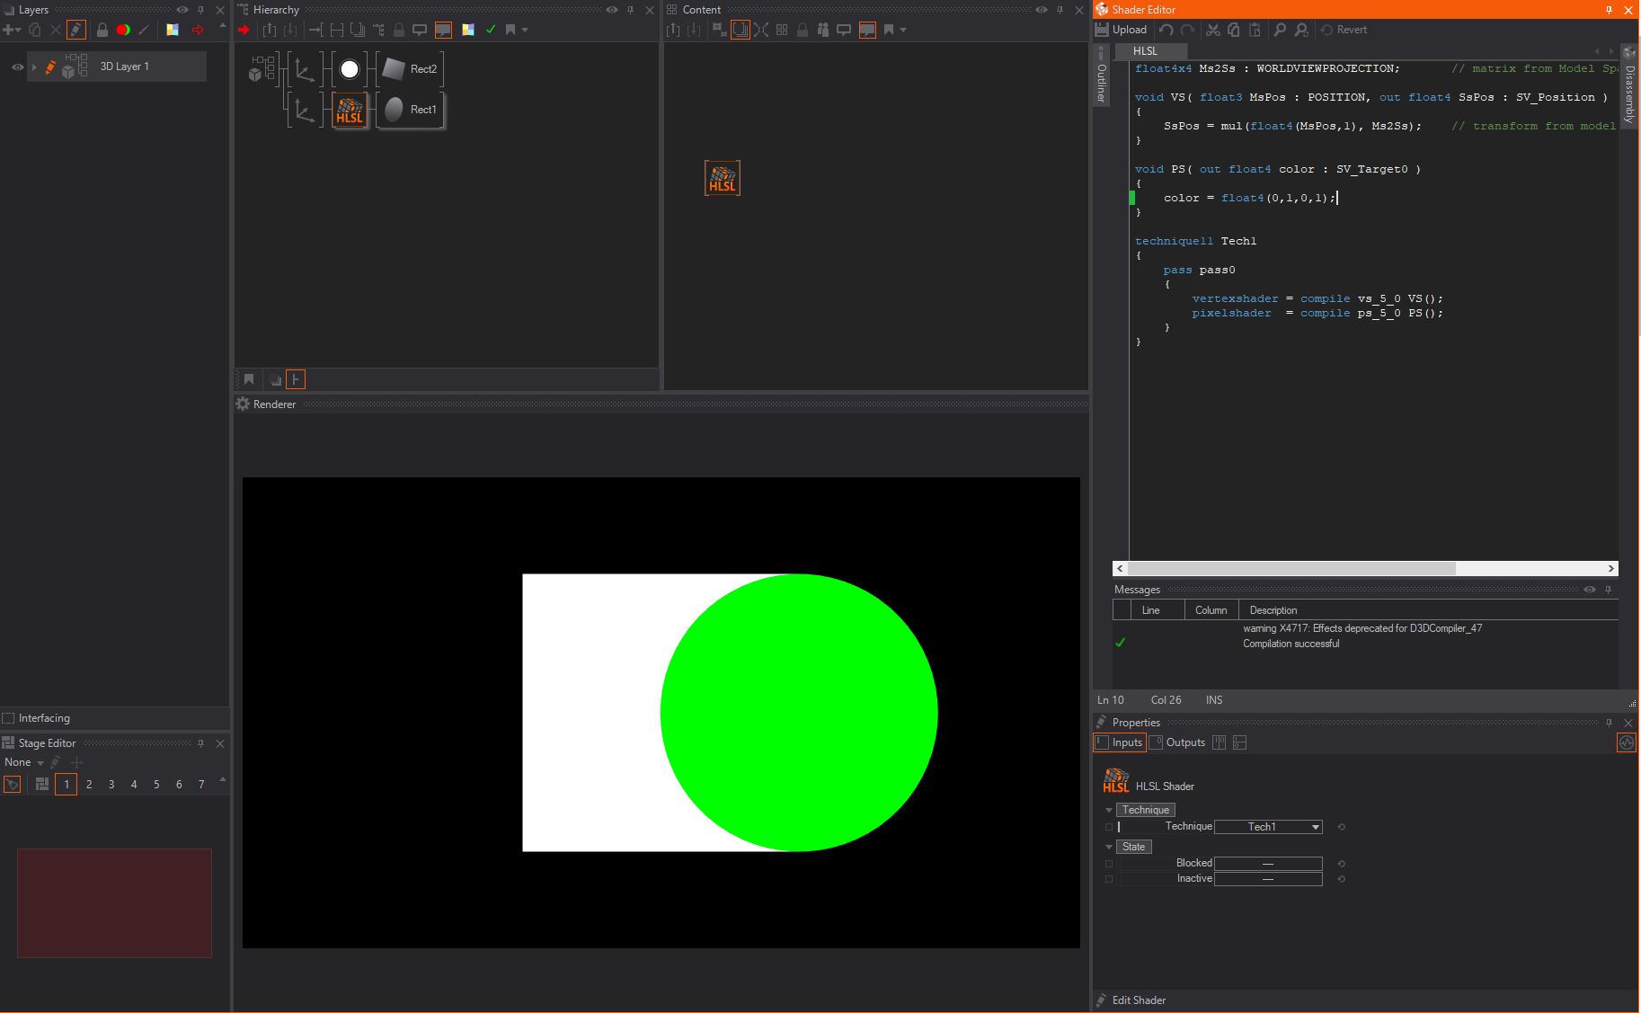Enable the Interfacing checkbox

[x=9, y=718]
